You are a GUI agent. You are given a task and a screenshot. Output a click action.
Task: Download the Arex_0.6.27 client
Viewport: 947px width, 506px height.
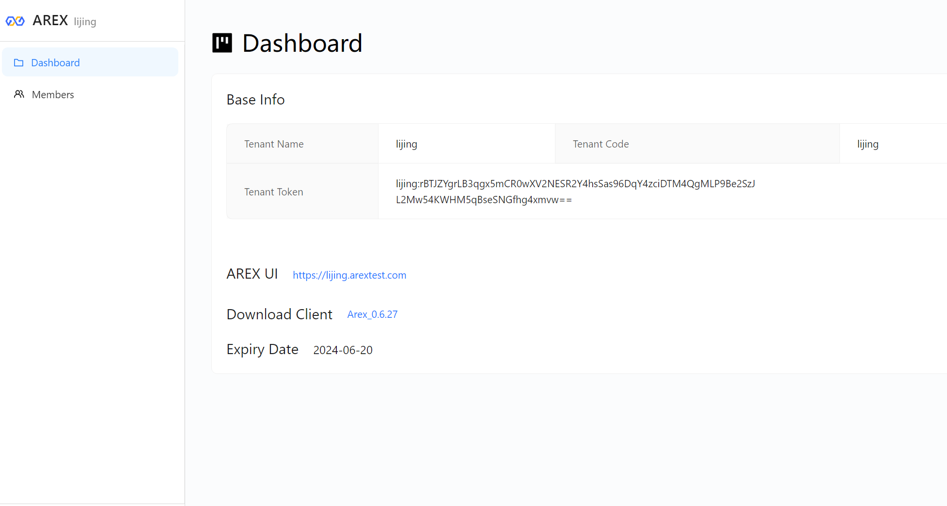click(372, 314)
